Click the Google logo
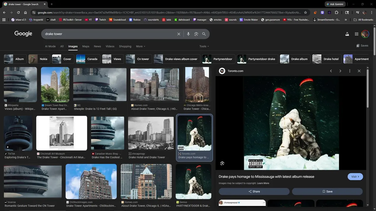The image size is (376, 211). tap(23, 34)
